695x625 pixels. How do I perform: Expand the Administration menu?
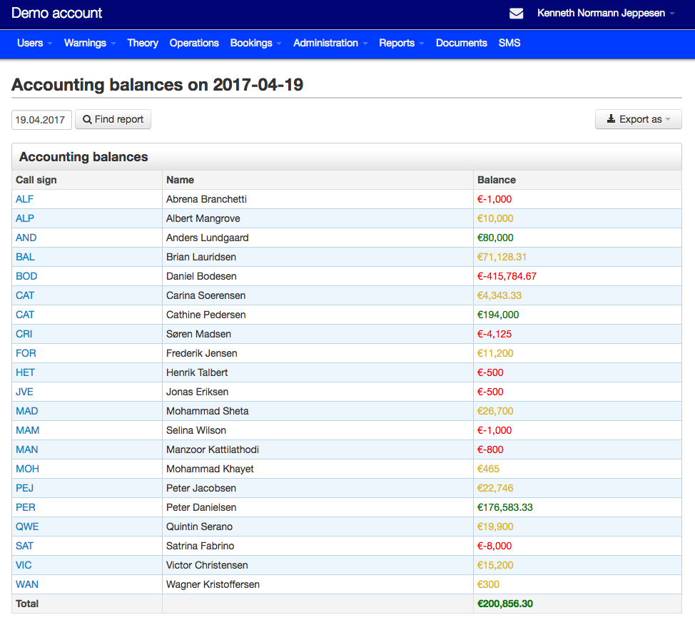330,43
